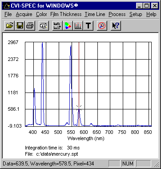
Task: Open the Time Line menu
Action: click(x=95, y=14)
